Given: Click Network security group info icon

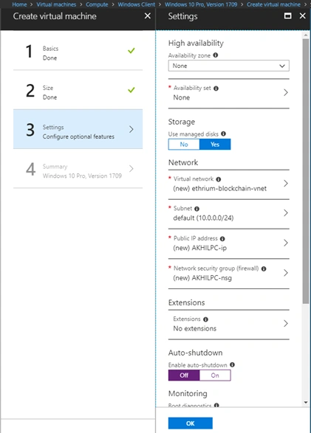Looking at the screenshot, I should [264, 269].
